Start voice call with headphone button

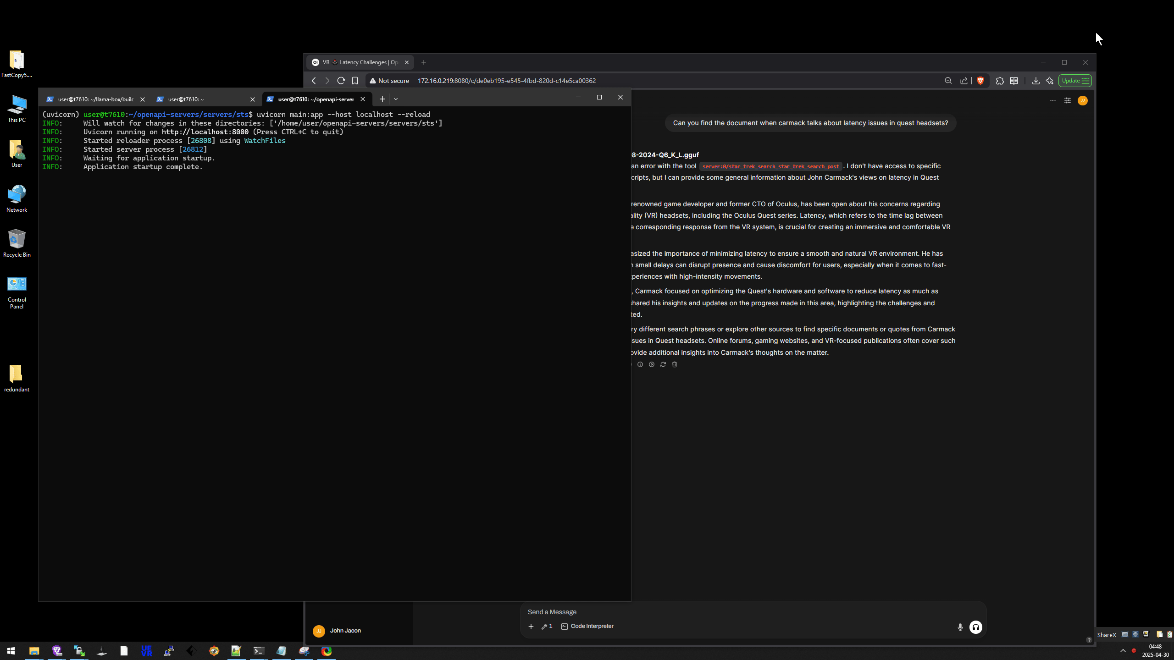click(x=976, y=627)
